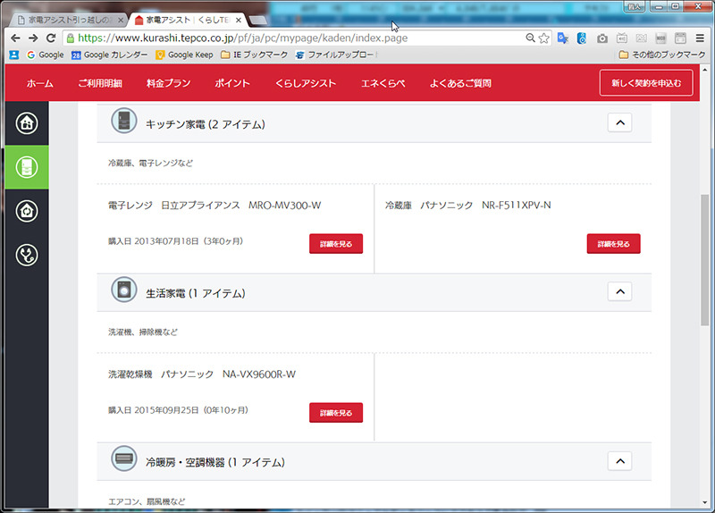Go forward with the browser forward arrow
Image resolution: width=715 pixels, height=513 pixels.
click(x=33, y=38)
